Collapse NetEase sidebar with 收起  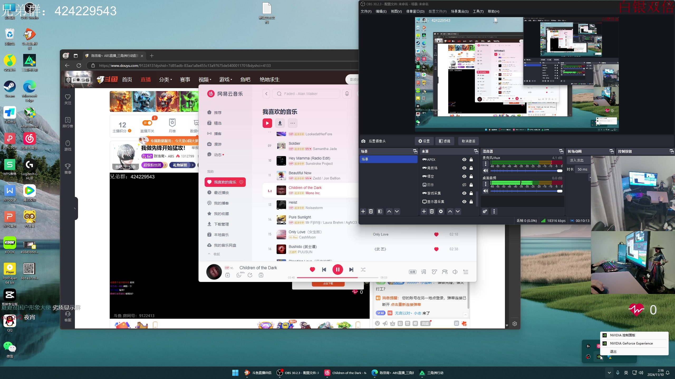(214, 254)
